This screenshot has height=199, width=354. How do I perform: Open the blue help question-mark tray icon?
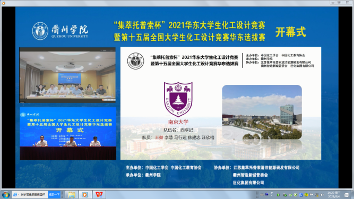click(x=266, y=194)
